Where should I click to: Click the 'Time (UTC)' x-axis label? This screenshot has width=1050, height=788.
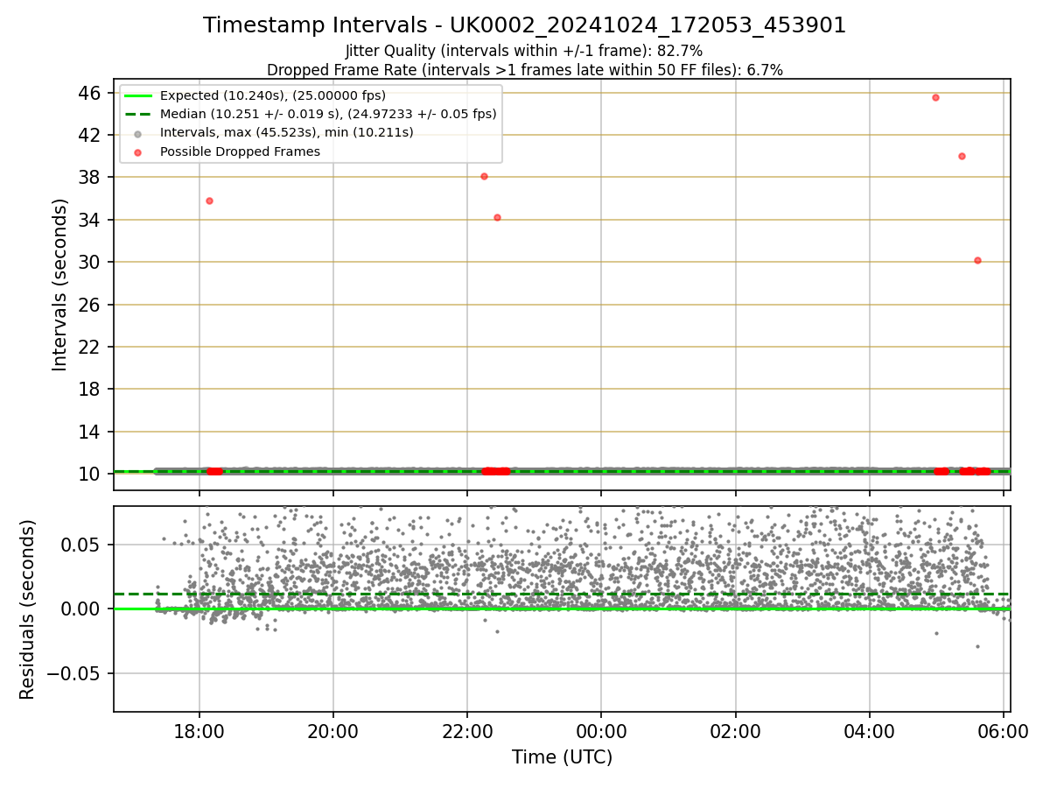pyautogui.click(x=562, y=757)
